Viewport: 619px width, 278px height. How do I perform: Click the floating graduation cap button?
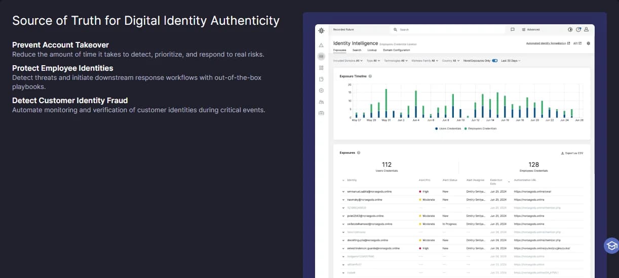point(611,246)
